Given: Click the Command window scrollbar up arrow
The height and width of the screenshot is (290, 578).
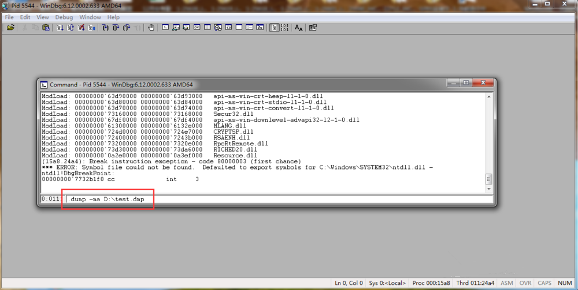Looking at the screenshot, I should pyautogui.click(x=489, y=96).
